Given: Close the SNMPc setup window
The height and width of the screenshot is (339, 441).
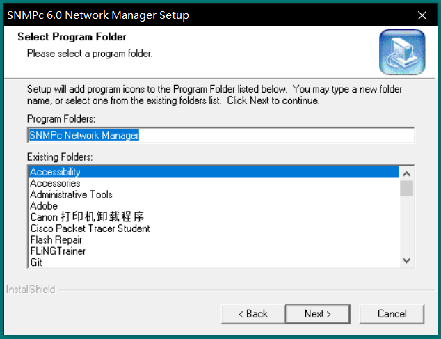Looking at the screenshot, I should [x=422, y=15].
